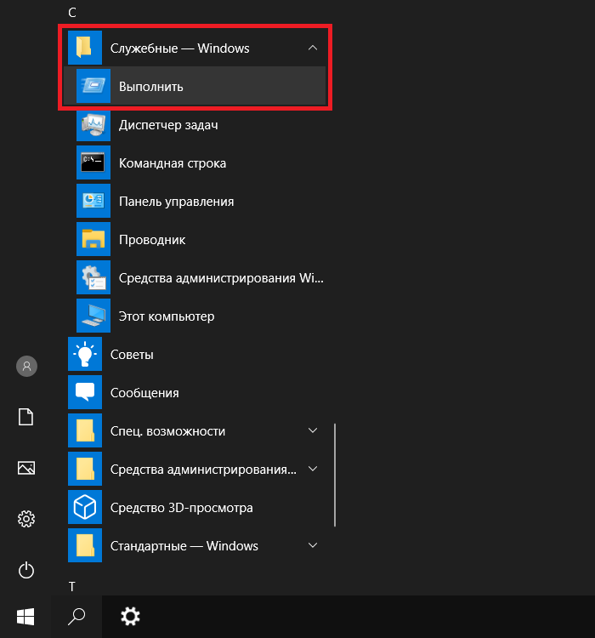This screenshot has width=595, height=638.
Task: Launch Средство 3D-просмотра via the cube icon
Action: tap(85, 507)
